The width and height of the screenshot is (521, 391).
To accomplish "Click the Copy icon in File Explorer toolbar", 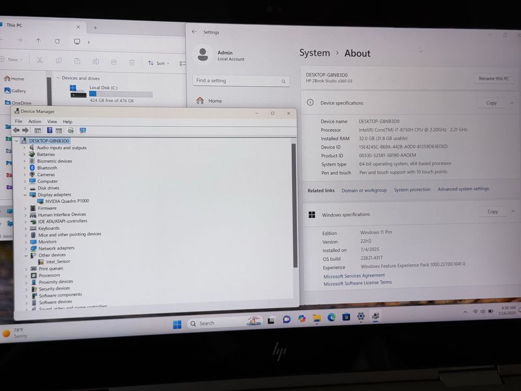I will [59, 60].
